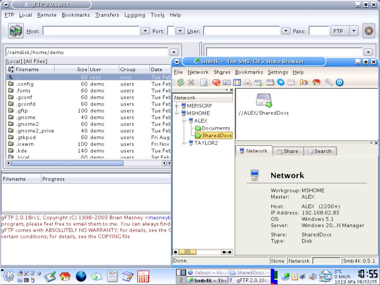Viewport: 380px width, 285px height.
Task: Click the red stop button in gFTP
Action: [x=368, y=31]
